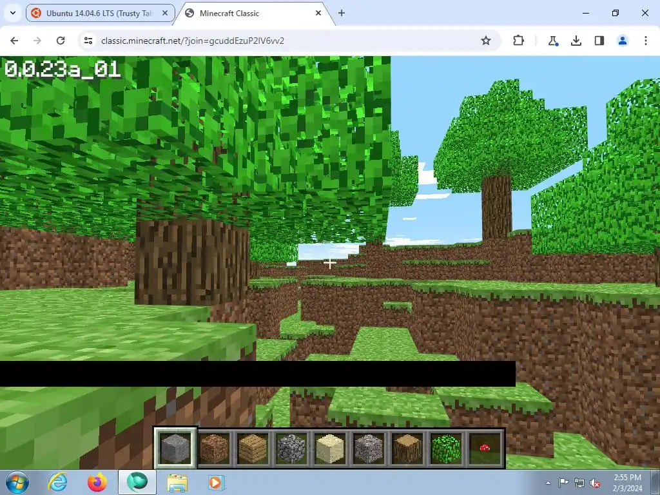The image size is (660, 495).
Task: Select the sand block in the hotbar
Action: tap(330, 448)
